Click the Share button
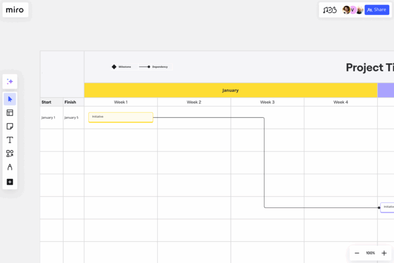Screen dimensions: 394x263 377,10
